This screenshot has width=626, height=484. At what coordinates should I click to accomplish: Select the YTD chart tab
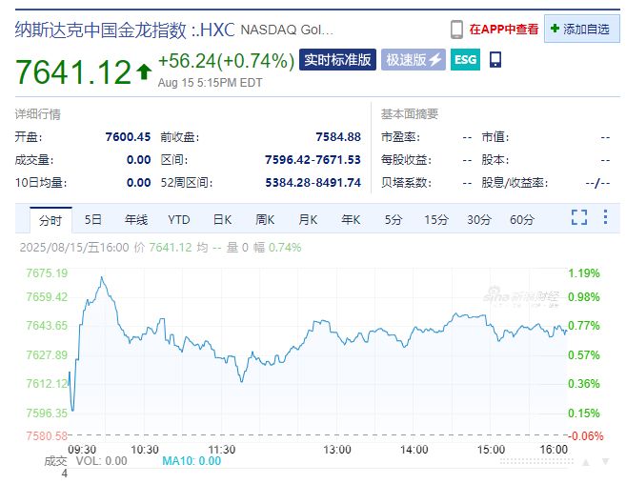[x=179, y=220]
